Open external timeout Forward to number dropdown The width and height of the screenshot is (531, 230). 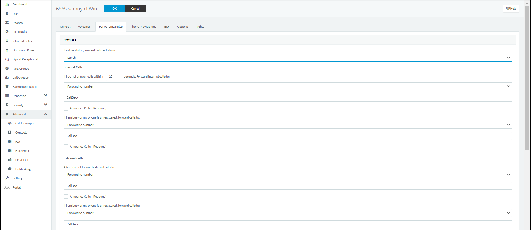coord(288,175)
